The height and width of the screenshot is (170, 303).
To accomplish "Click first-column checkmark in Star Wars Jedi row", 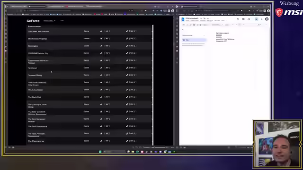I will click(x=101, y=31).
